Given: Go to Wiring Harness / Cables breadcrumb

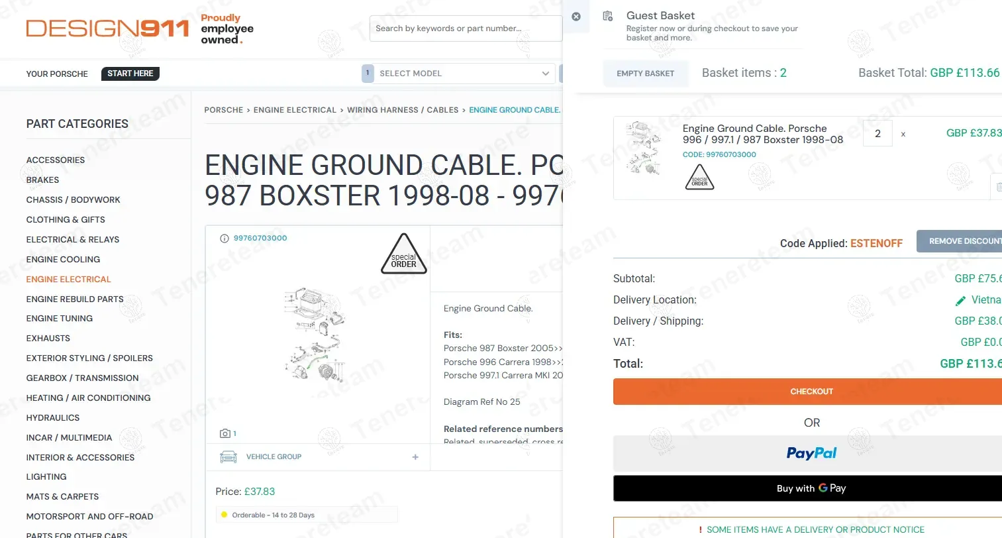Looking at the screenshot, I should pos(403,110).
